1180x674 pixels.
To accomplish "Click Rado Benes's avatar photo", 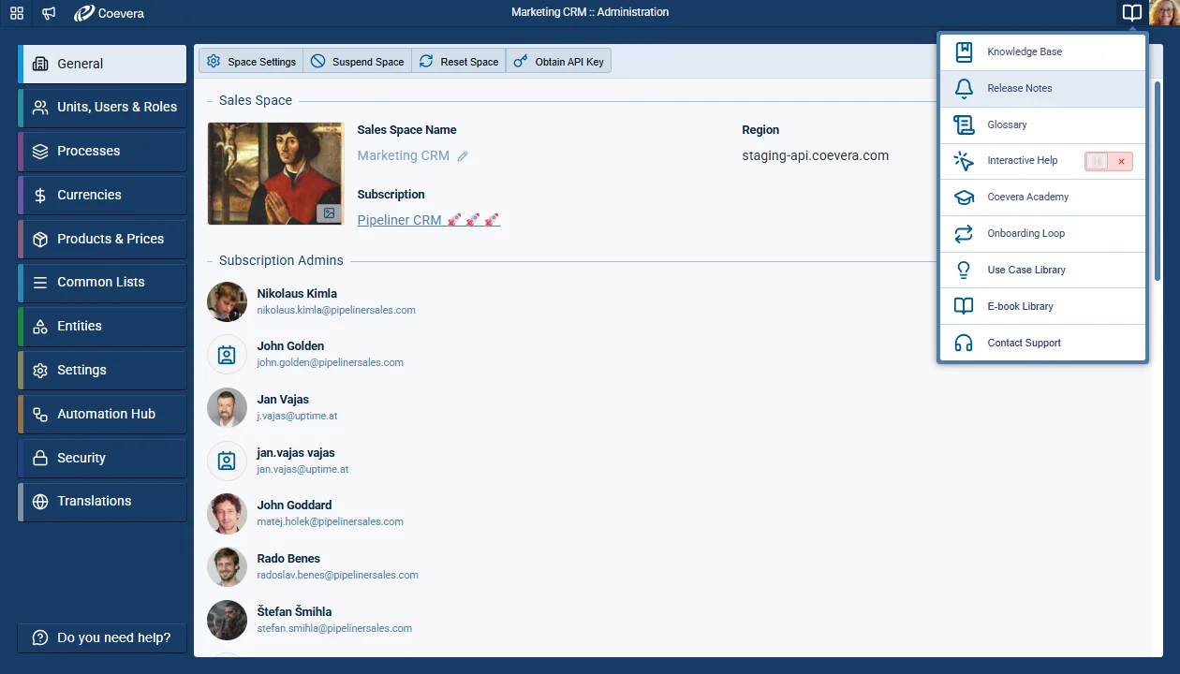I will tap(227, 566).
